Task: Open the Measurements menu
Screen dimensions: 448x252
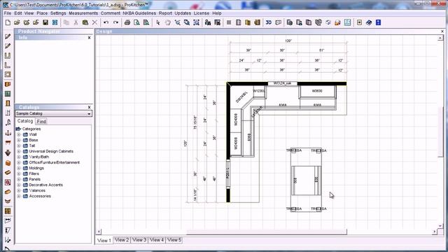Action: click(83, 13)
